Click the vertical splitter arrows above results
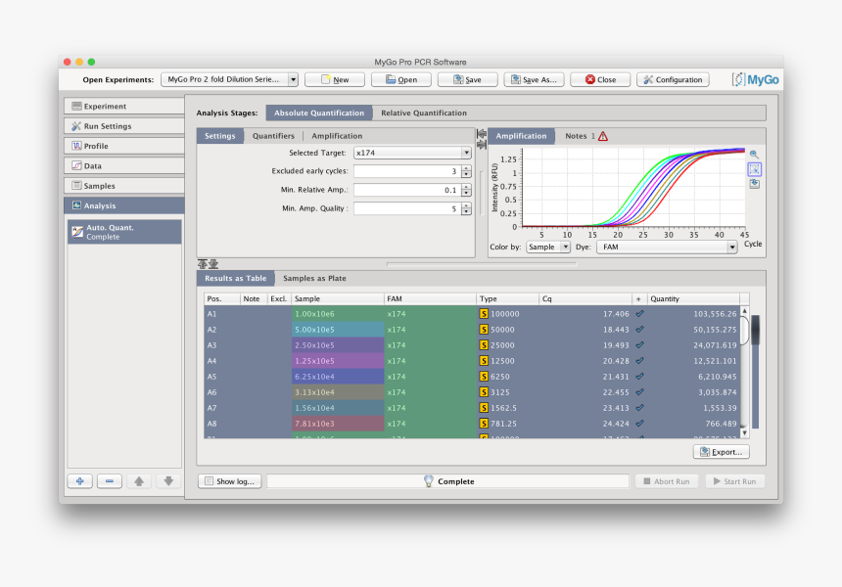The width and height of the screenshot is (842, 587). (208, 264)
